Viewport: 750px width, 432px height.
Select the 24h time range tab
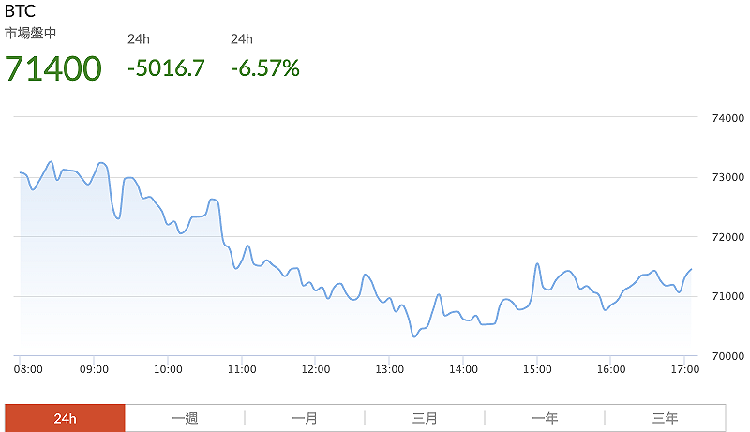point(65,418)
